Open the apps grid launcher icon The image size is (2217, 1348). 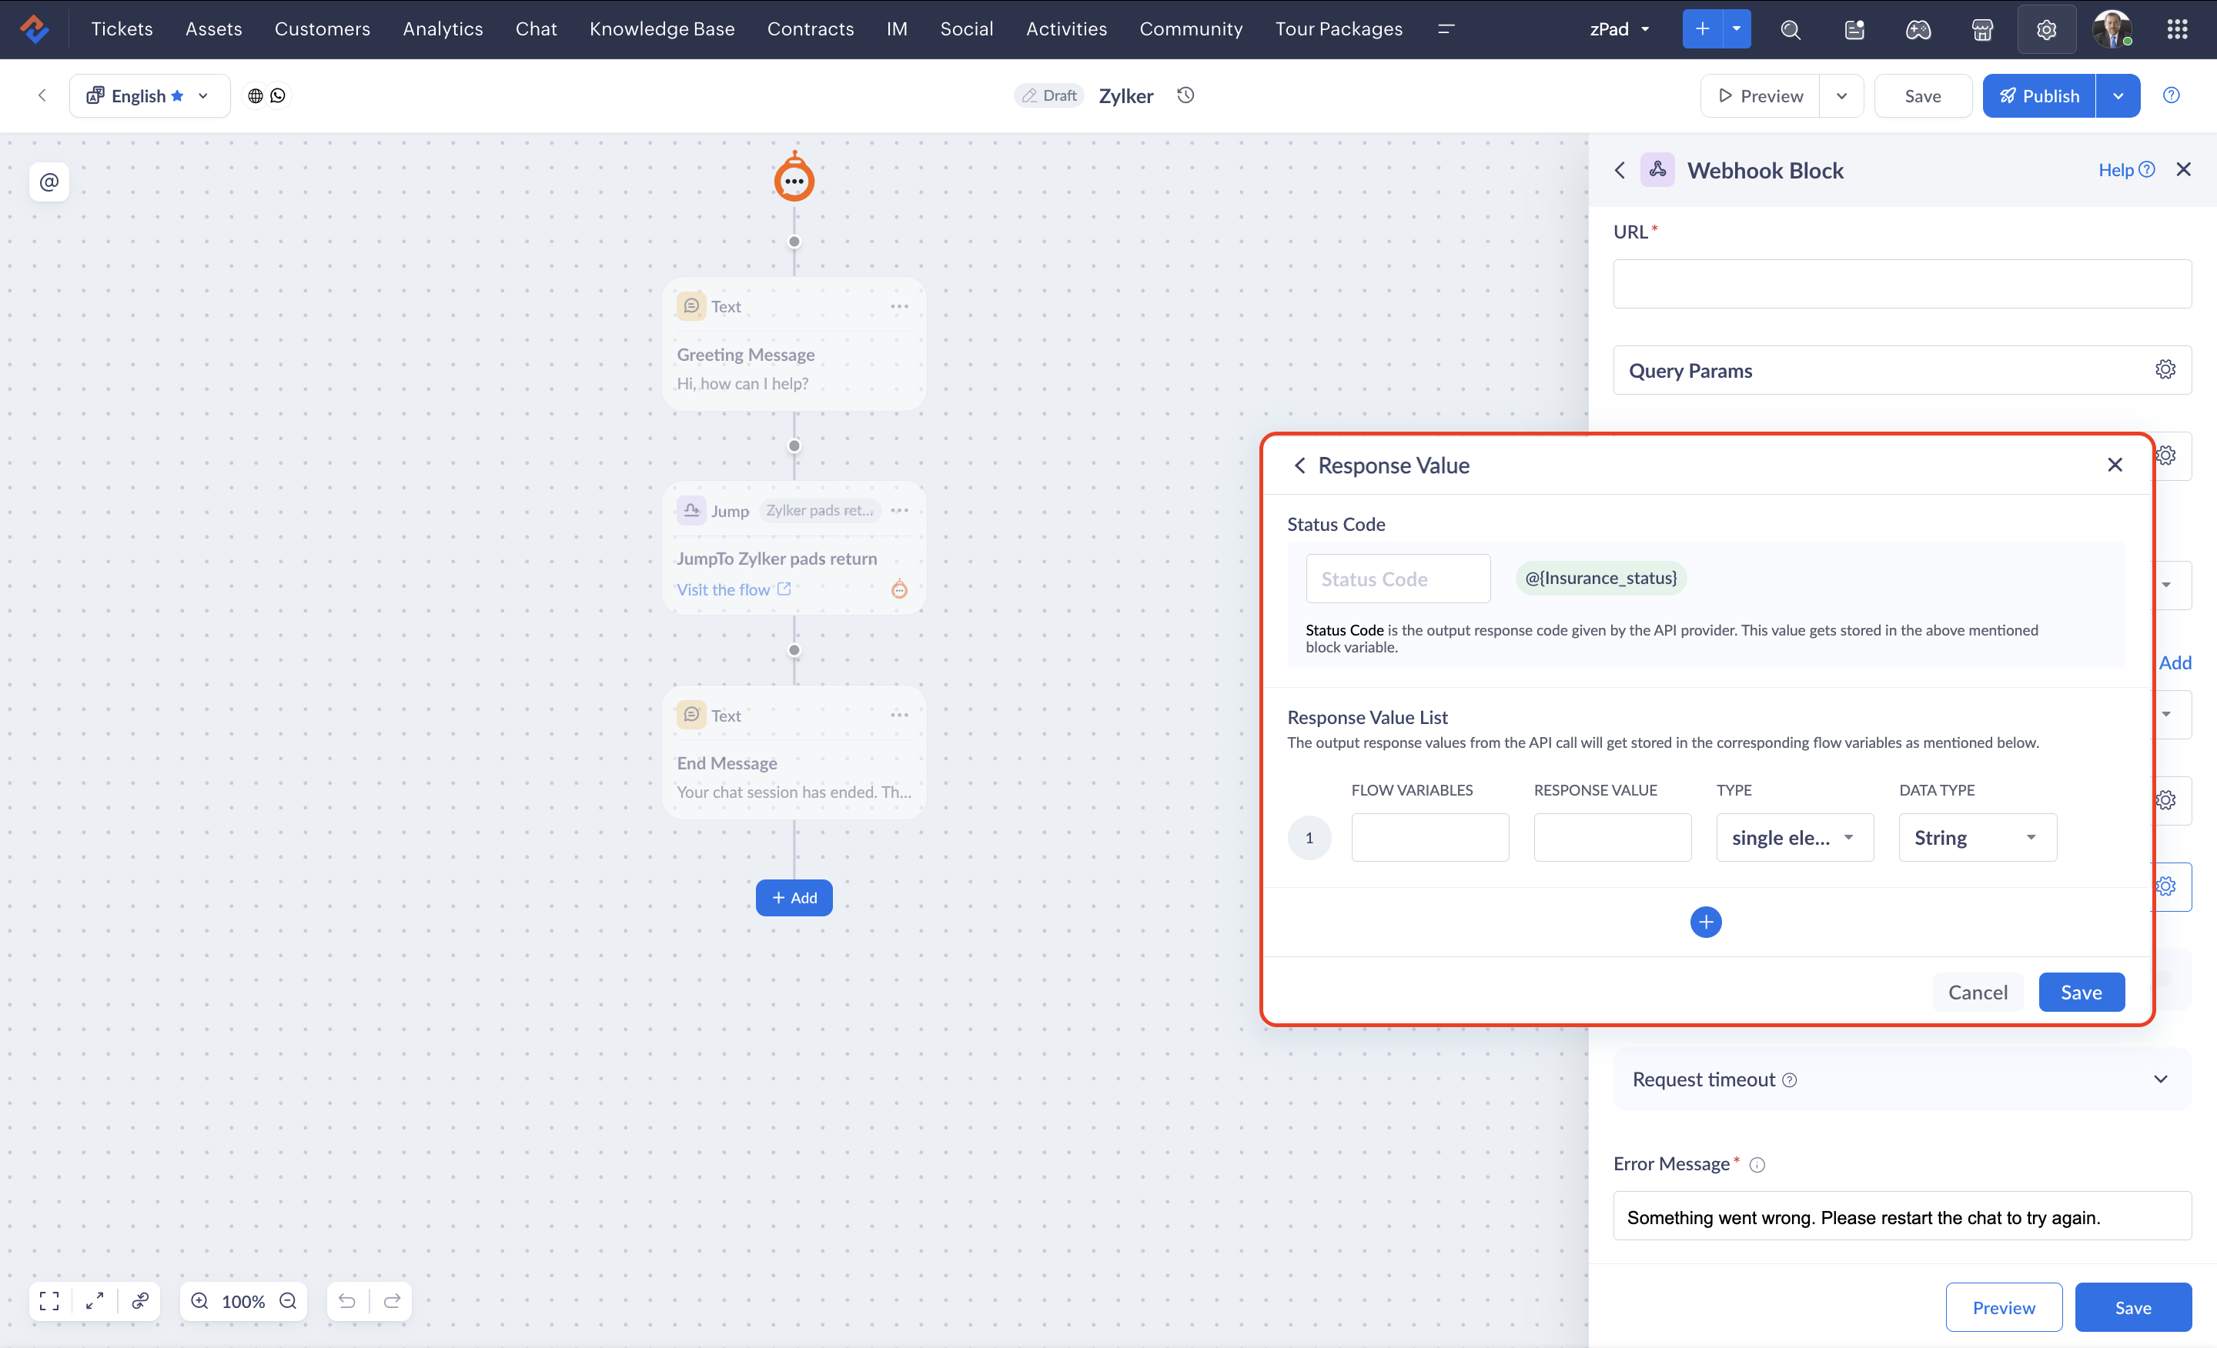pos(2178,30)
